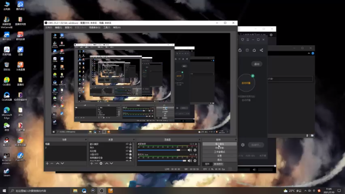Open the 回收站 recycle bin desktop icon

coord(6,66)
